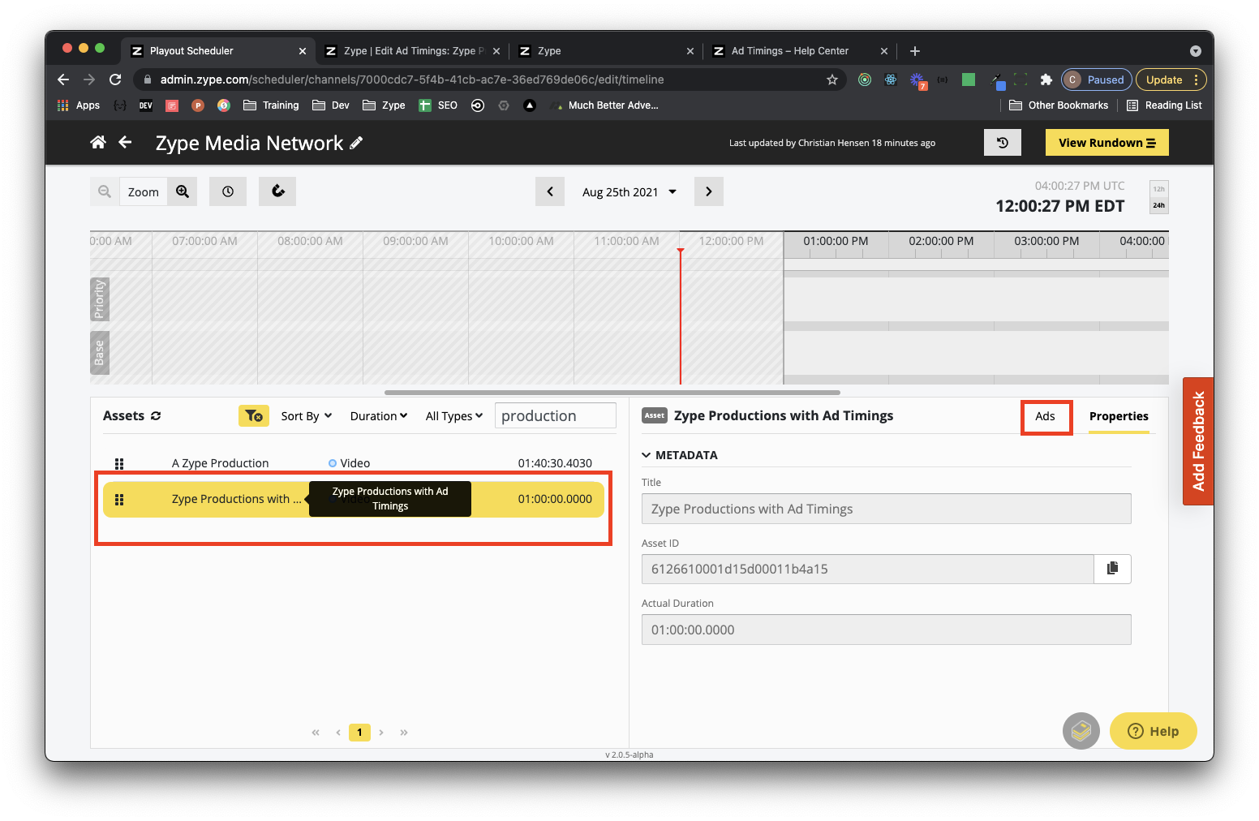Open the Other Bookmarks folder
The width and height of the screenshot is (1259, 821).
click(x=1059, y=105)
